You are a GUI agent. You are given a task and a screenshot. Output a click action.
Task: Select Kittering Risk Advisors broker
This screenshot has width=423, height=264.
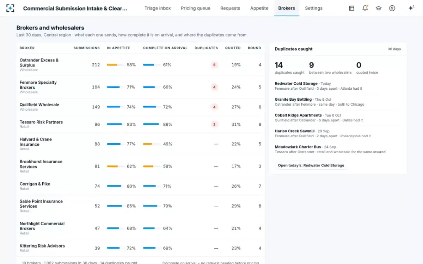click(x=42, y=246)
